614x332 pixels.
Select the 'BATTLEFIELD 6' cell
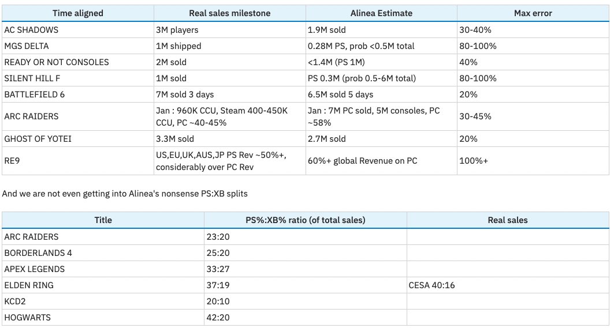tap(78, 95)
